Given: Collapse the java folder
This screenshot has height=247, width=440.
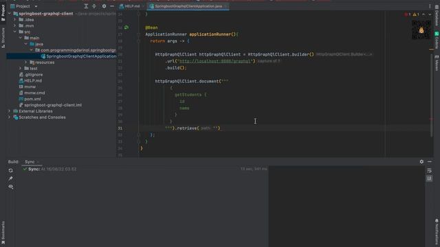Looking at the screenshot, I should 26,44.
